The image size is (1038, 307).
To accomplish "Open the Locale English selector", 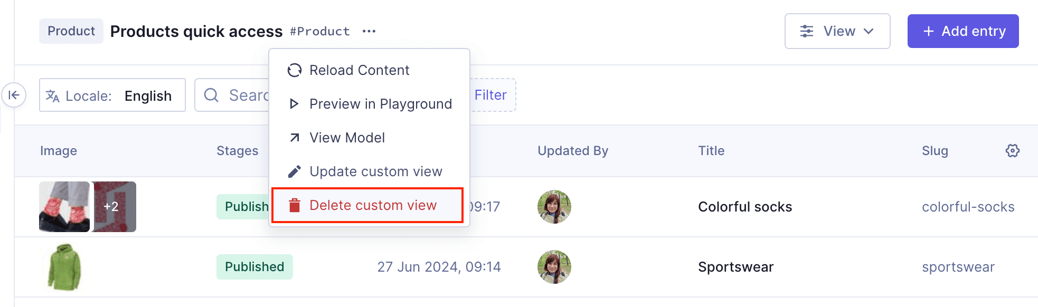I will tap(112, 95).
